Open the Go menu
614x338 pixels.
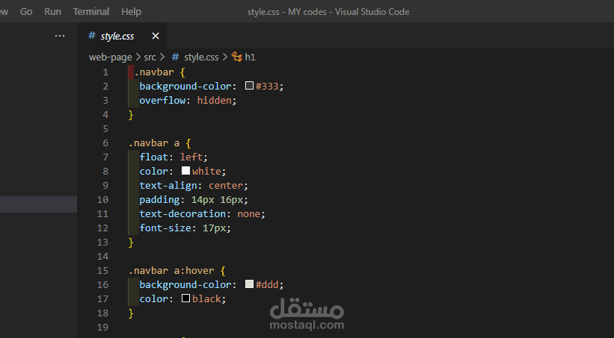pyautogui.click(x=26, y=12)
